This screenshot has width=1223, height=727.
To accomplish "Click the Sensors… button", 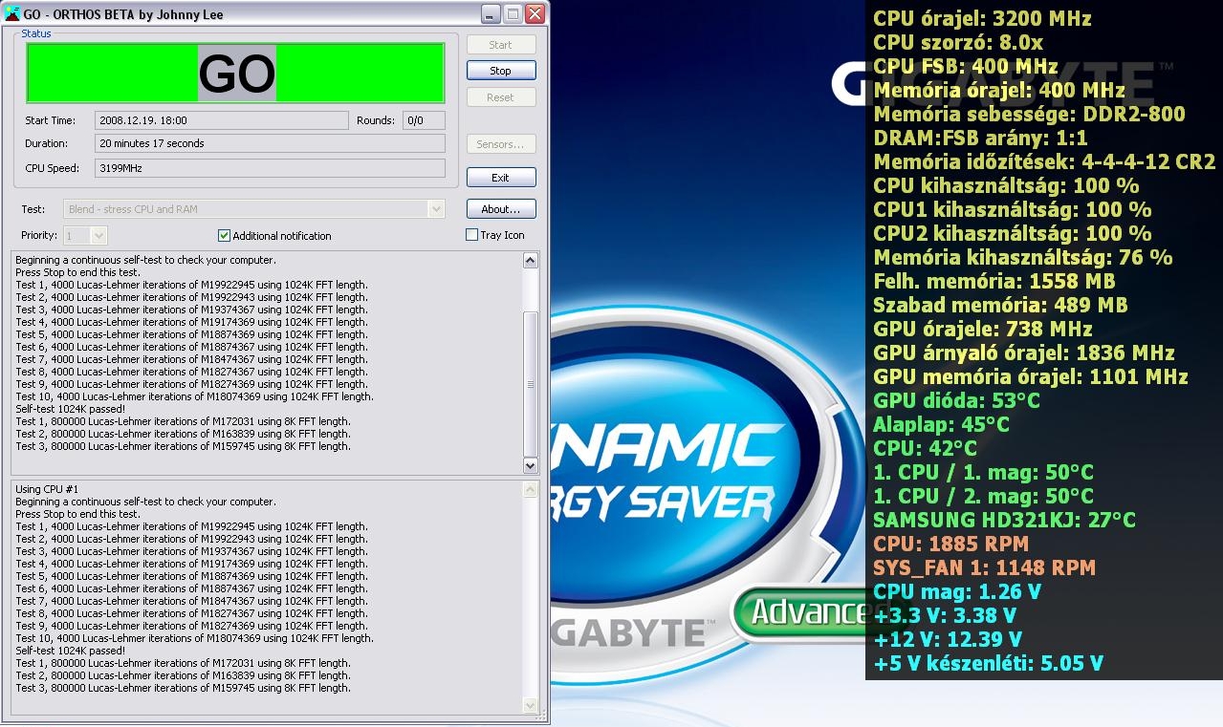I will [x=501, y=144].
